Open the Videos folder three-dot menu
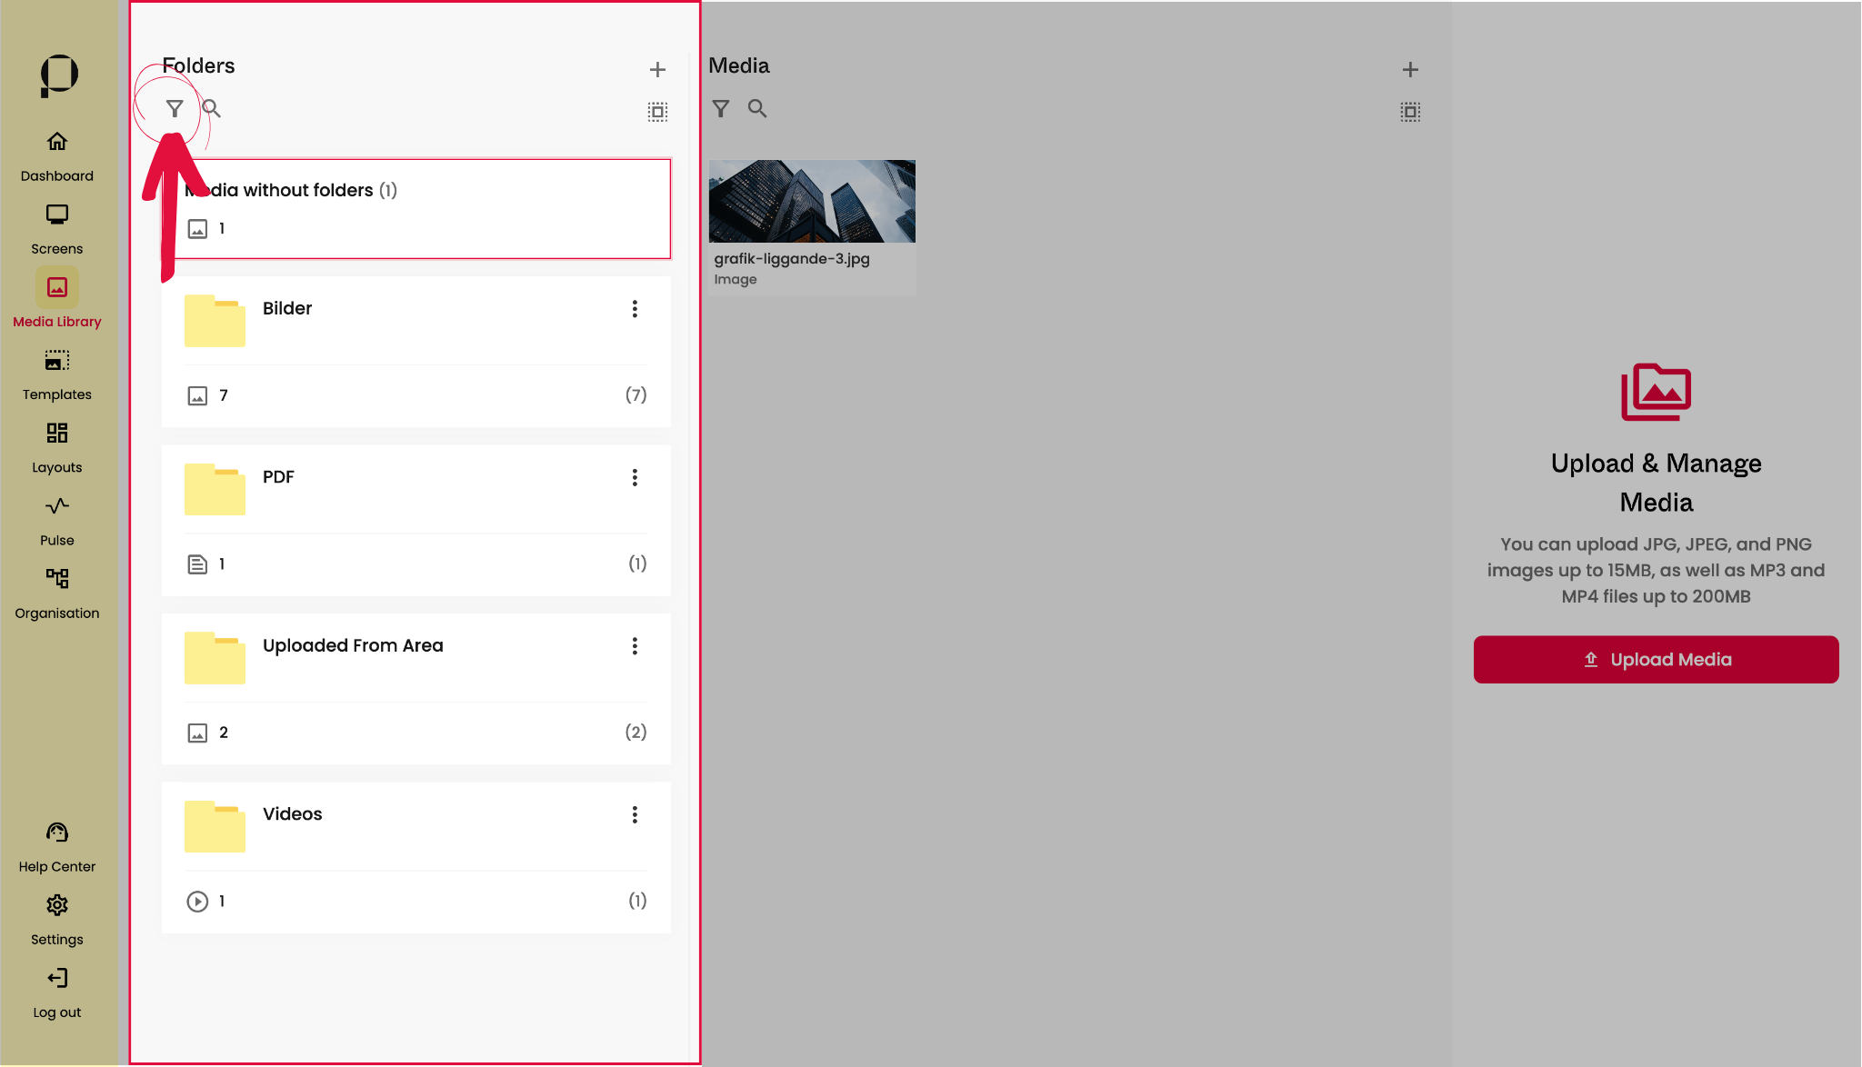Screen dimensions: 1862x1067 point(635,815)
